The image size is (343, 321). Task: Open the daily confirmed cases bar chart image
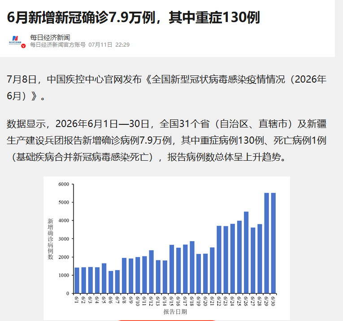tap(167, 248)
